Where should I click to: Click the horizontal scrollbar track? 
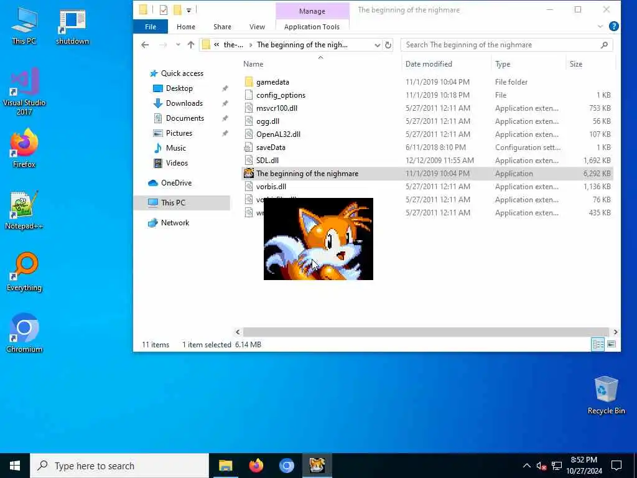click(425, 332)
